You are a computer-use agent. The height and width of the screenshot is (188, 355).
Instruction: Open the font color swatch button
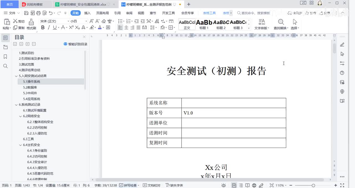(x=100, y=27)
